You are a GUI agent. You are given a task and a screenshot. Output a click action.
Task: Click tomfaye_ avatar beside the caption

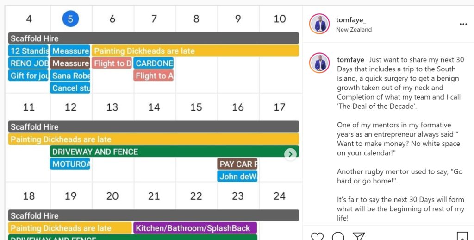[319, 63]
